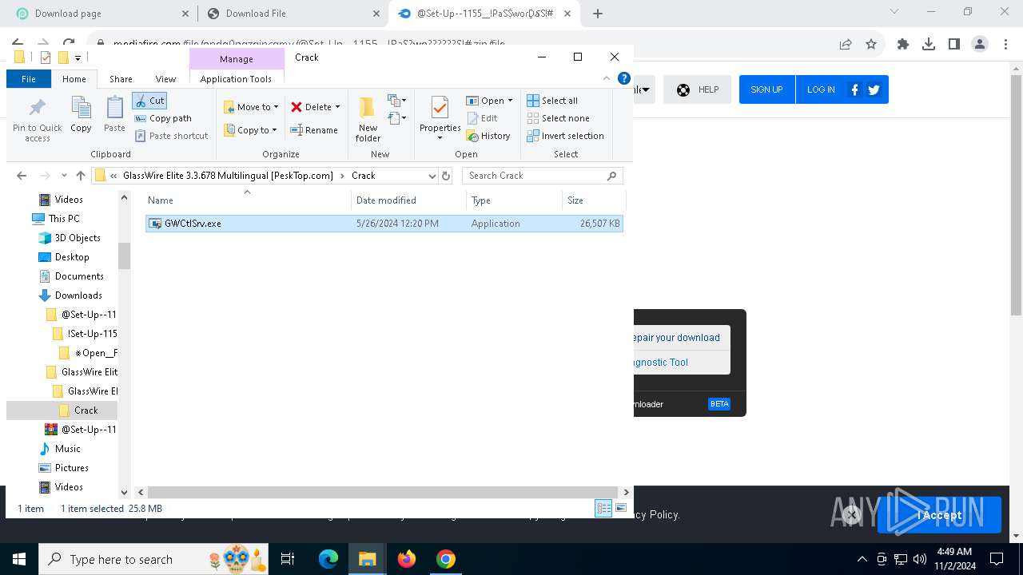This screenshot has height=575, width=1023.
Task: Expand address bar history dropdown
Action: click(x=432, y=176)
